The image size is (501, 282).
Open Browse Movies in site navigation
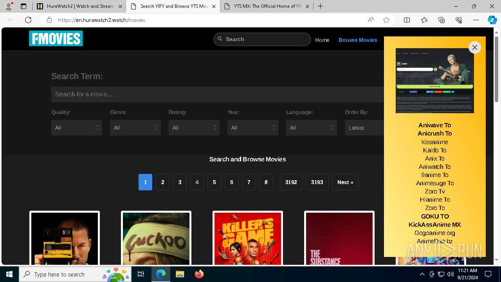point(358,40)
